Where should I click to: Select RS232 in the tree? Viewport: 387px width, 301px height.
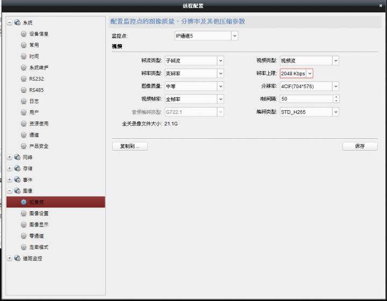point(37,78)
